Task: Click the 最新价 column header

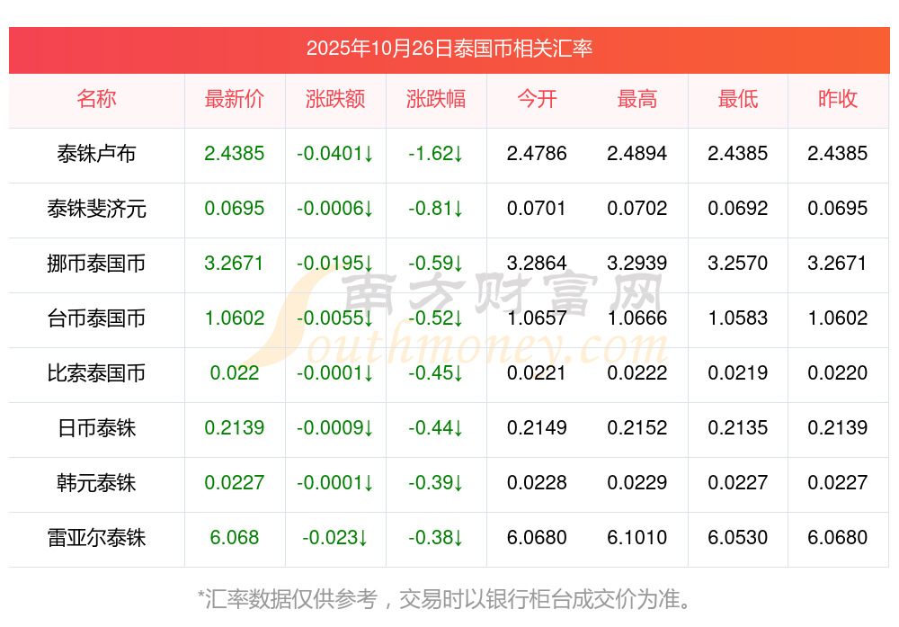Action: click(235, 100)
